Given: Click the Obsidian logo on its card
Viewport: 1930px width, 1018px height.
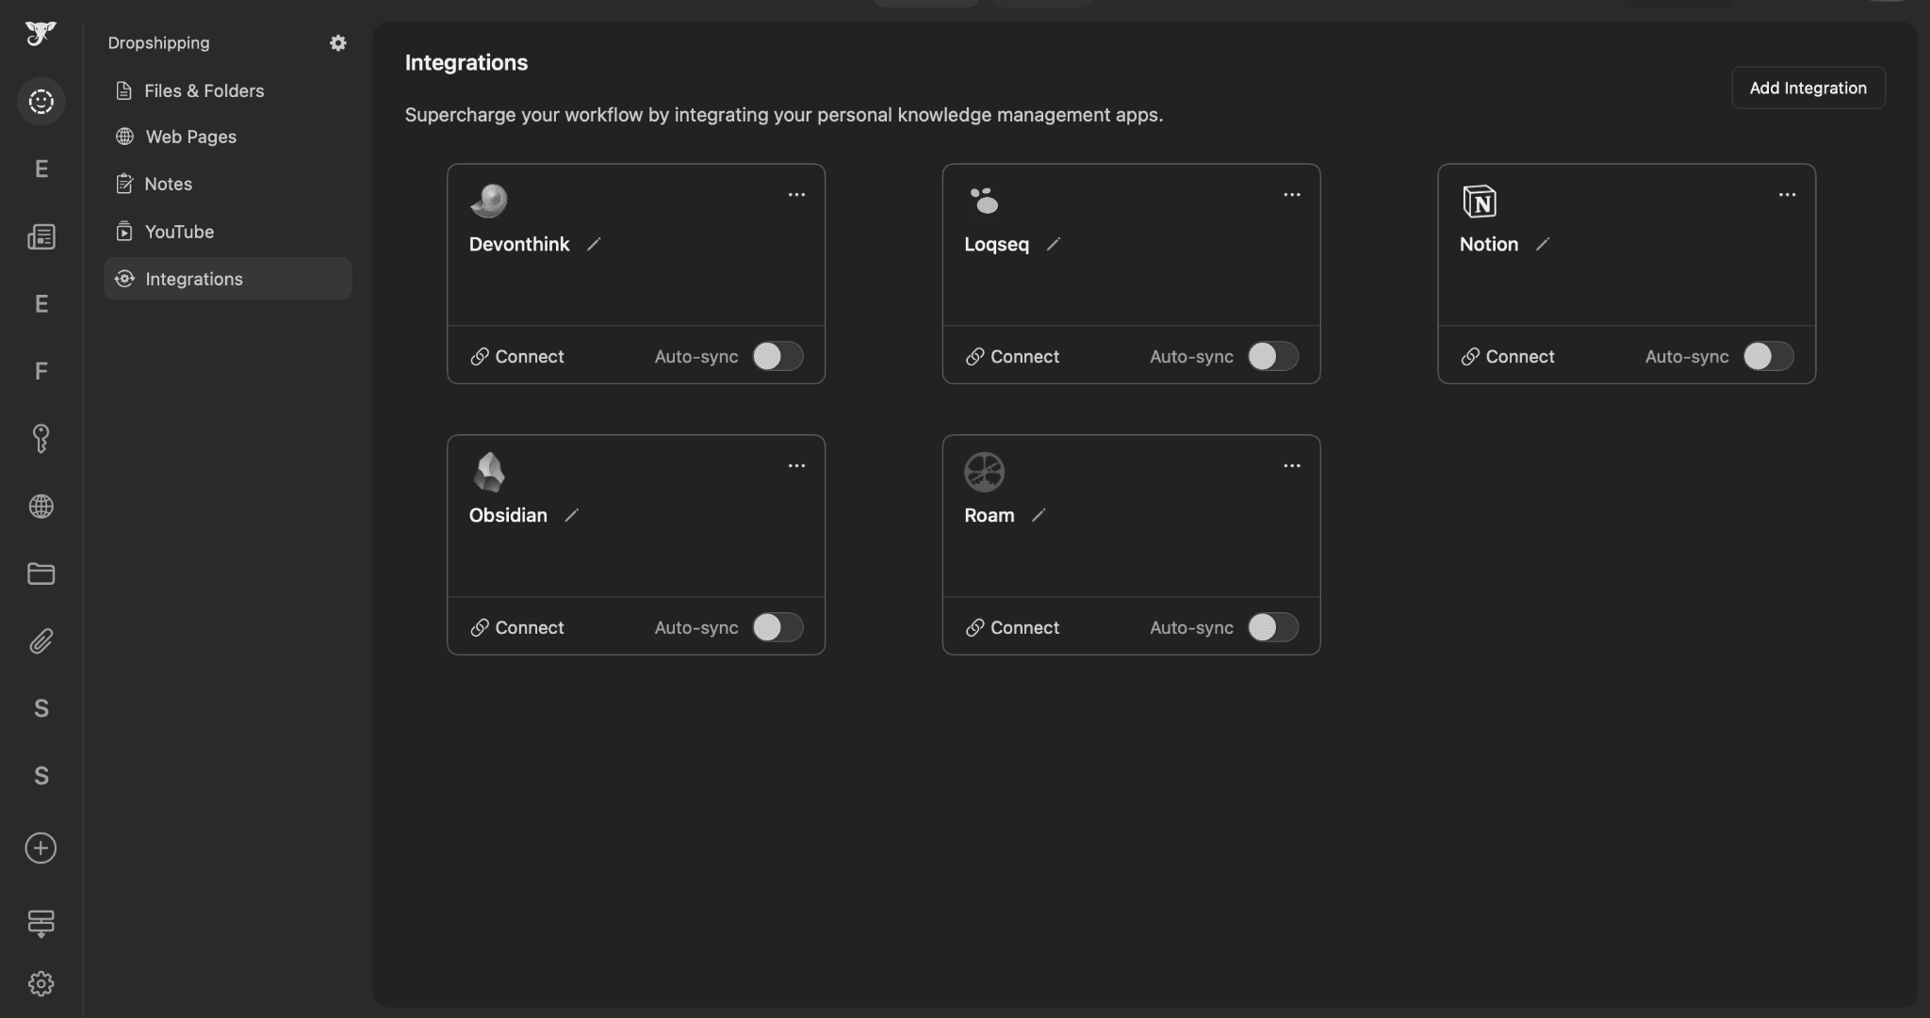Looking at the screenshot, I should (x=489, y=472).
